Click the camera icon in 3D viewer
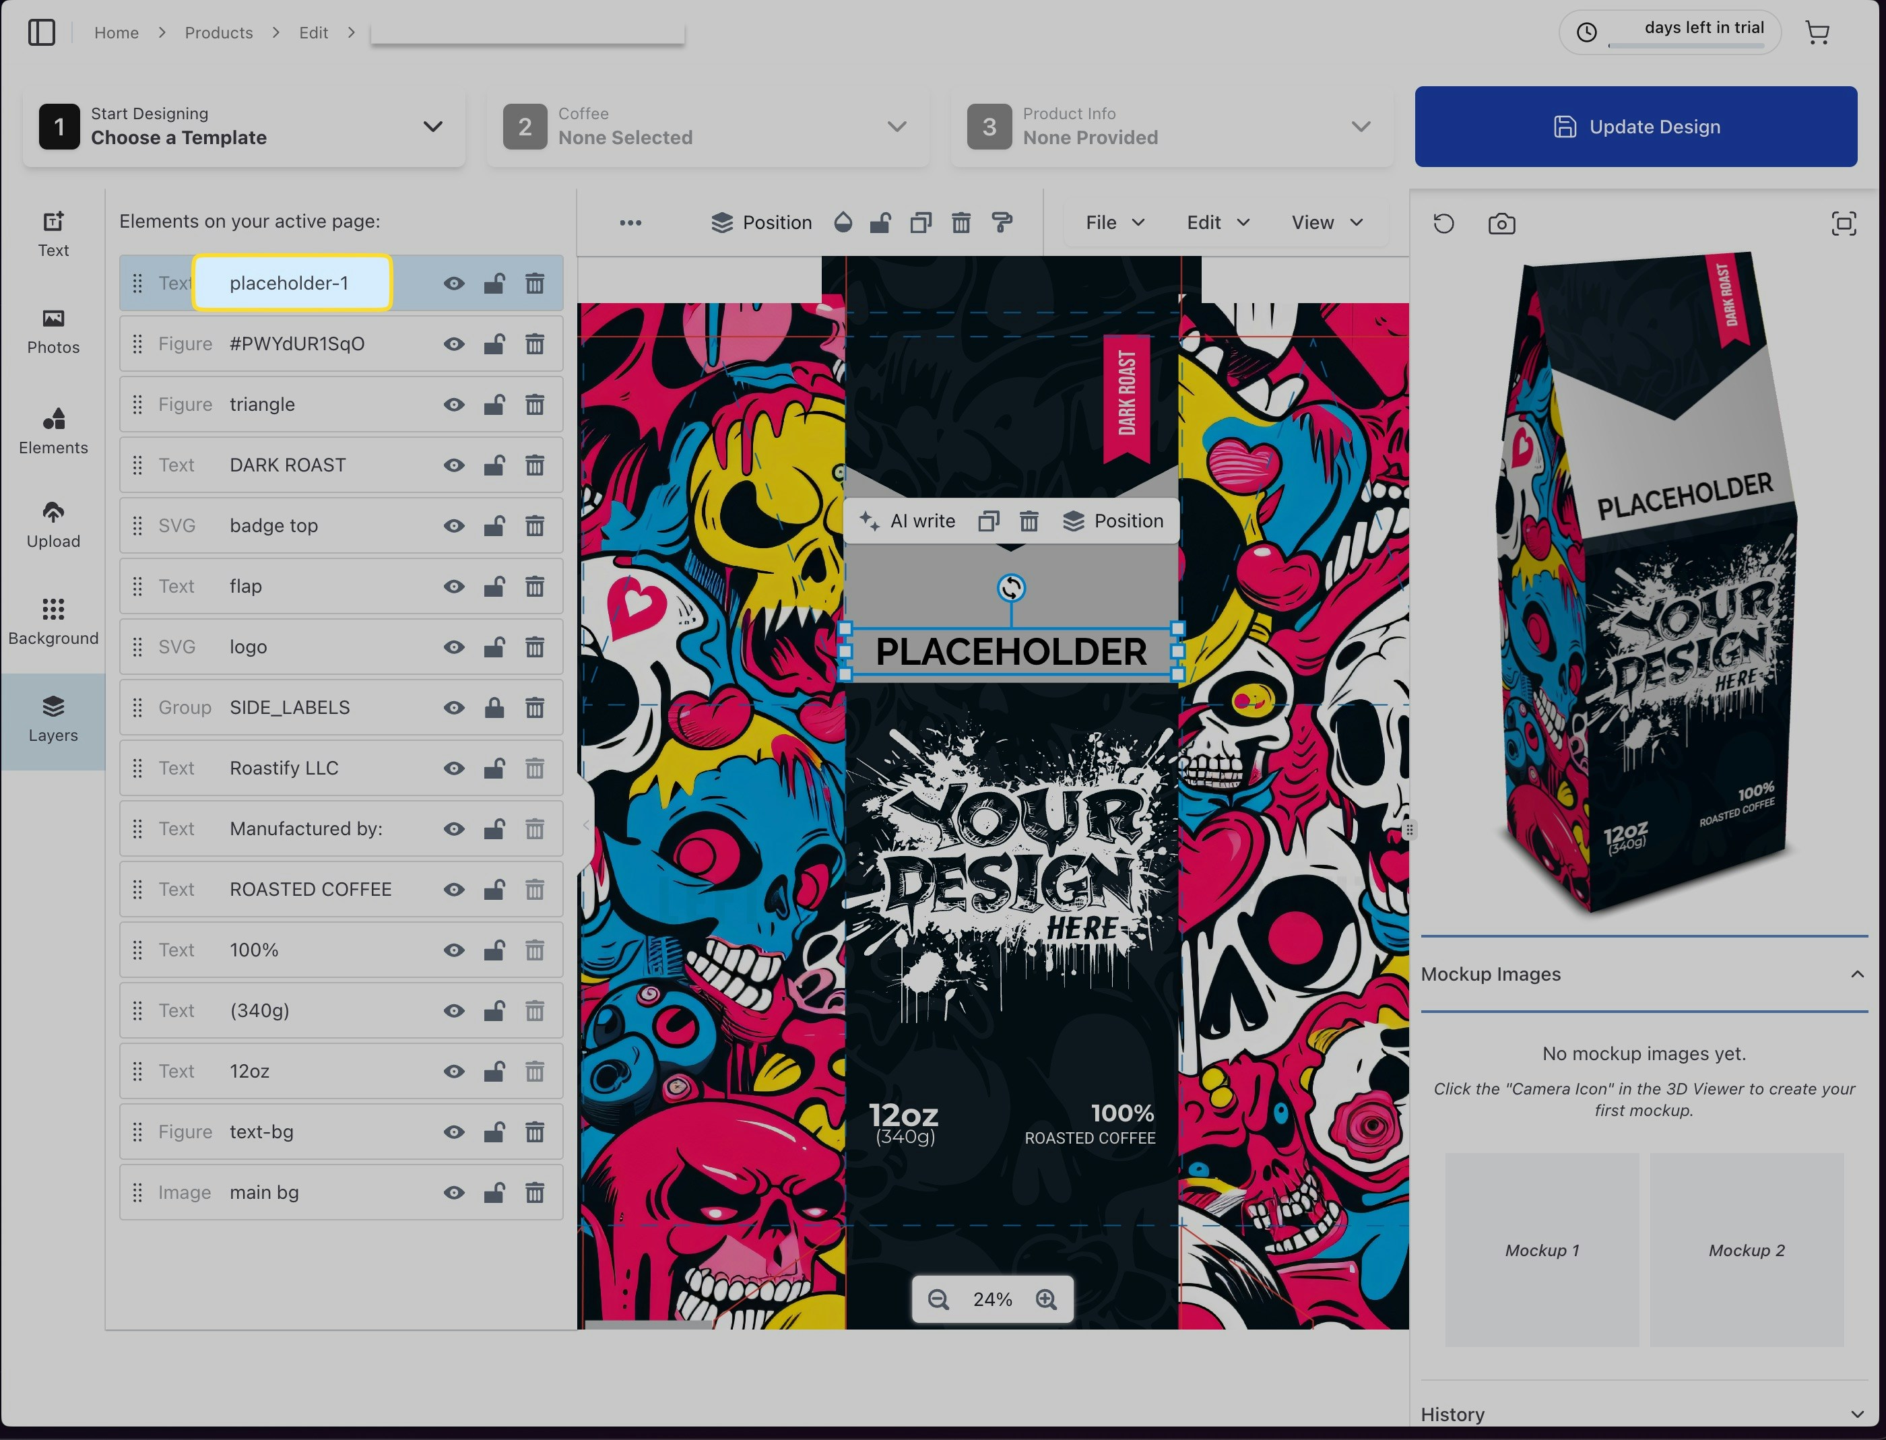 click(x=1501, y=224)
